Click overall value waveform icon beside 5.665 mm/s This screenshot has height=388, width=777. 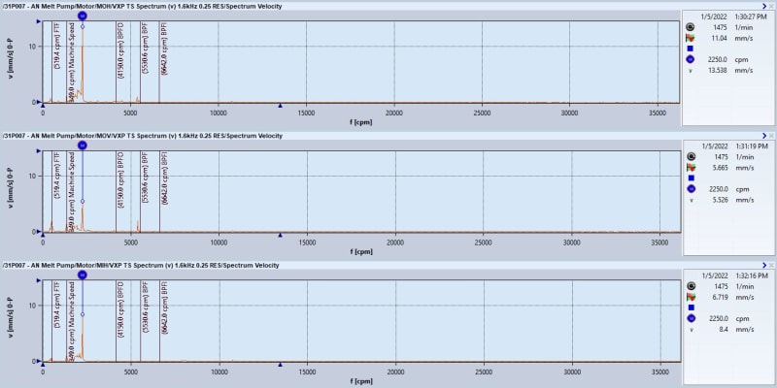click(x=692, y=167)
